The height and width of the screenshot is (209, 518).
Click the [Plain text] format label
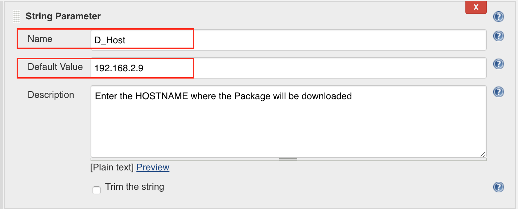(112, 167)
